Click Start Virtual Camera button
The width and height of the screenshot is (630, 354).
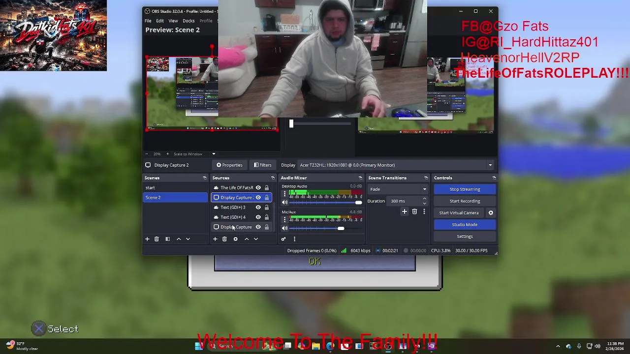[x=459, y=213]
